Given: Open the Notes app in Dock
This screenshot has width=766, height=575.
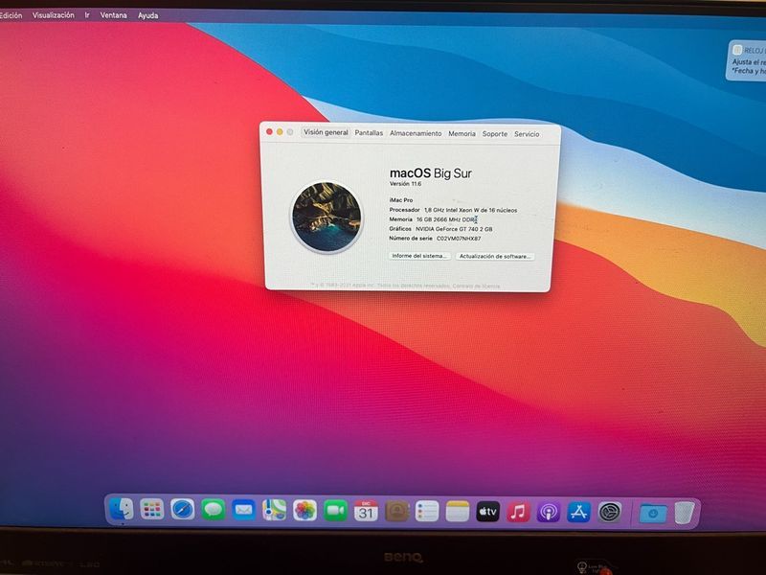Looking at the screenshot, I should pyautogui.click(x=458, y=512).
